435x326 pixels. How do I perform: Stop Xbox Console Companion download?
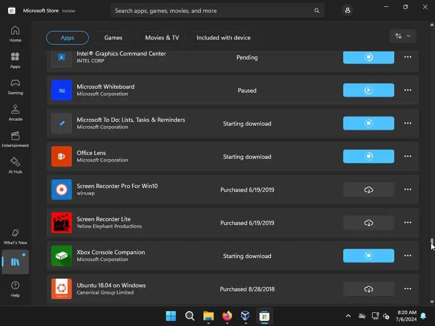point(368,256)
